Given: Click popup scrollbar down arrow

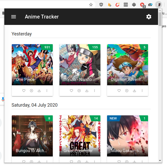Looking at the screenshot, I should coord(160,161).
